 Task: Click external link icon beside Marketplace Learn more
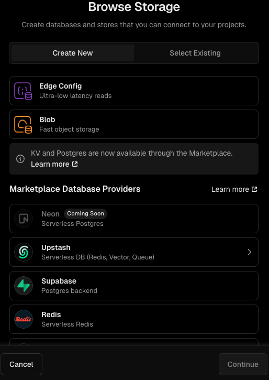tap(254, 189)
